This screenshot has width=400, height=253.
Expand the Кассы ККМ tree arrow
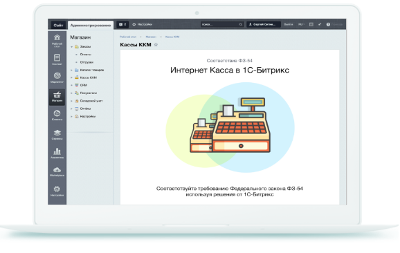(72, 77)
